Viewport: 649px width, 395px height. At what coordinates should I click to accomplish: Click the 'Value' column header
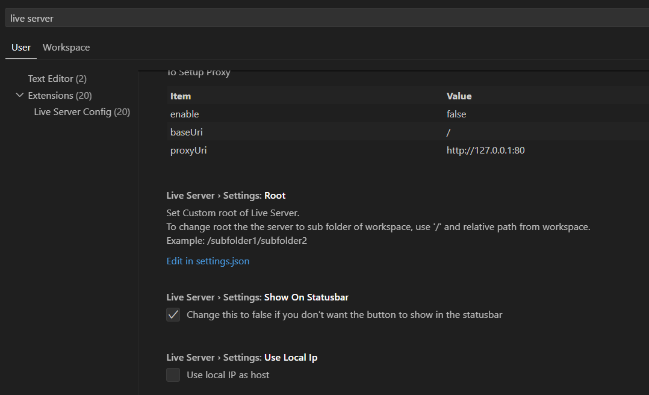tap(459, 96)
